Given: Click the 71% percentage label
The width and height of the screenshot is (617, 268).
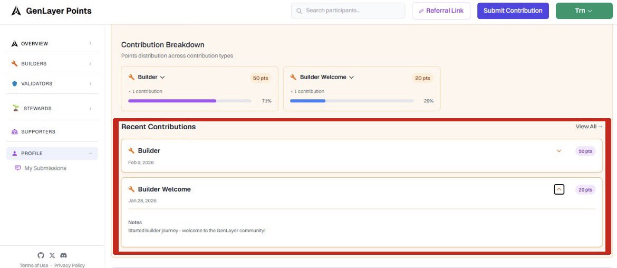Looking at the screenshot, I should pos(267,101).
